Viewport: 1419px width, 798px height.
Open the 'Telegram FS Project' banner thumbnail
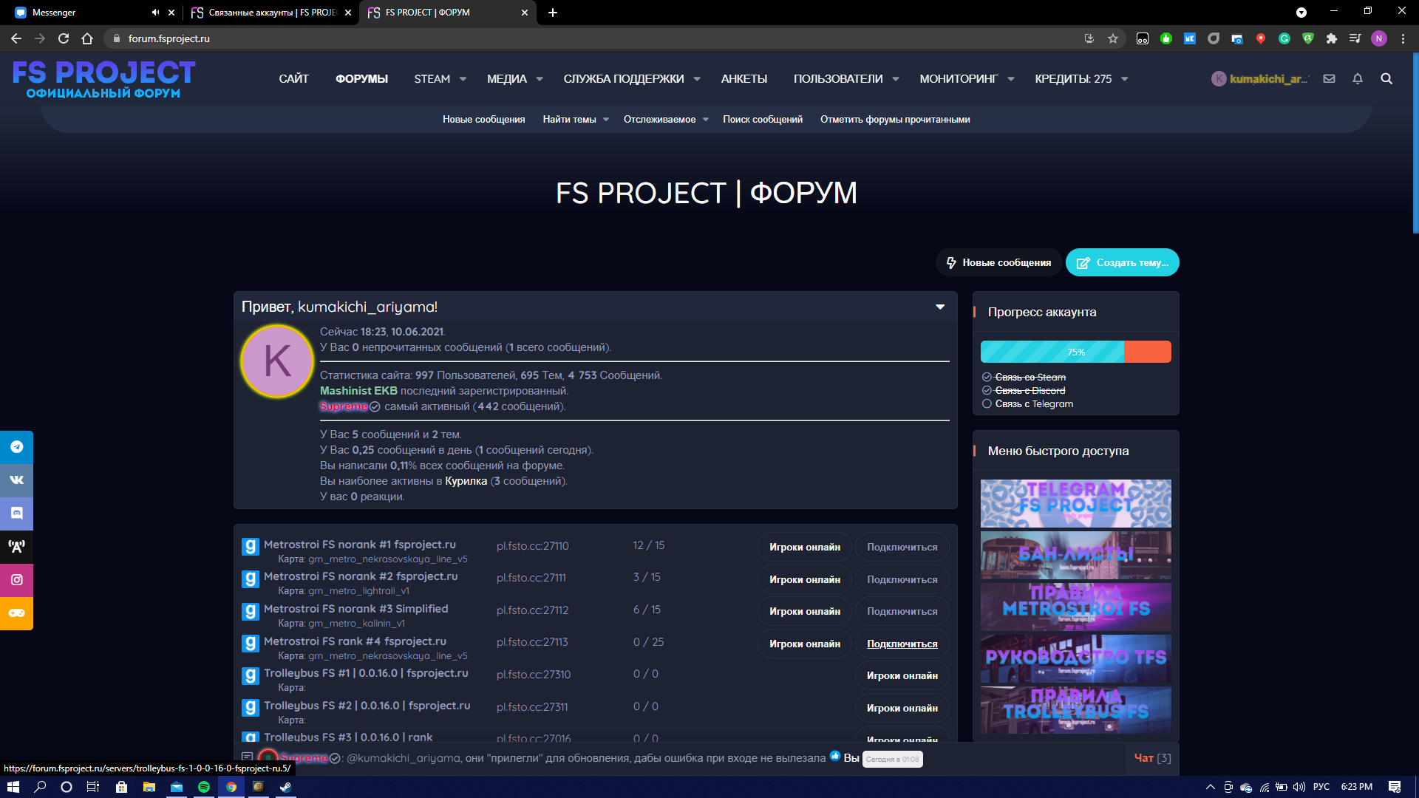1075,504
